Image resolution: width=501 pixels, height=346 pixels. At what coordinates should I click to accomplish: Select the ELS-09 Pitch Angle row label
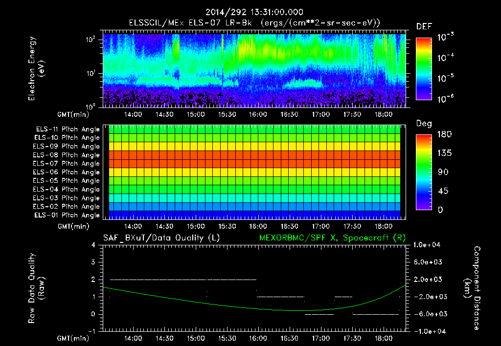click(66, 146)
